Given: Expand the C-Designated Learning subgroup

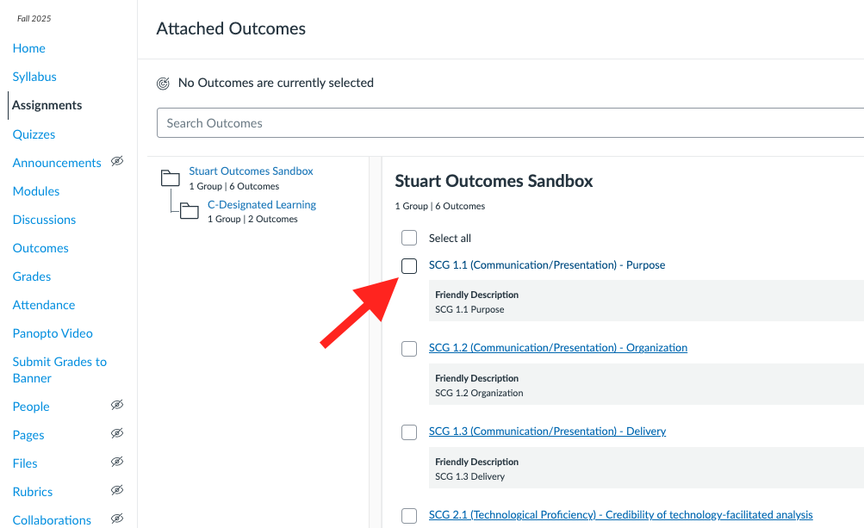Looking at the screenshot, I should pos(261,204).
